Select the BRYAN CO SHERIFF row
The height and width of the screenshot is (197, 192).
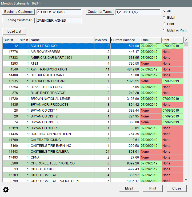click(x=93, y=128)
